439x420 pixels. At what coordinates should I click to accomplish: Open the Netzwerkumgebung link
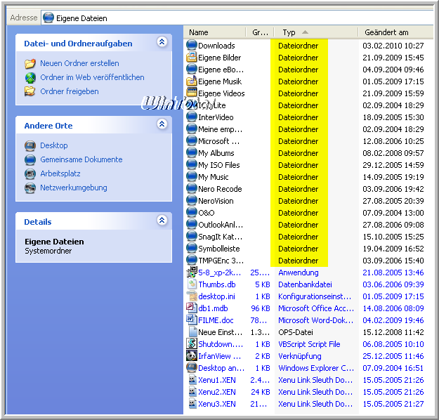(x=73, y=188)
